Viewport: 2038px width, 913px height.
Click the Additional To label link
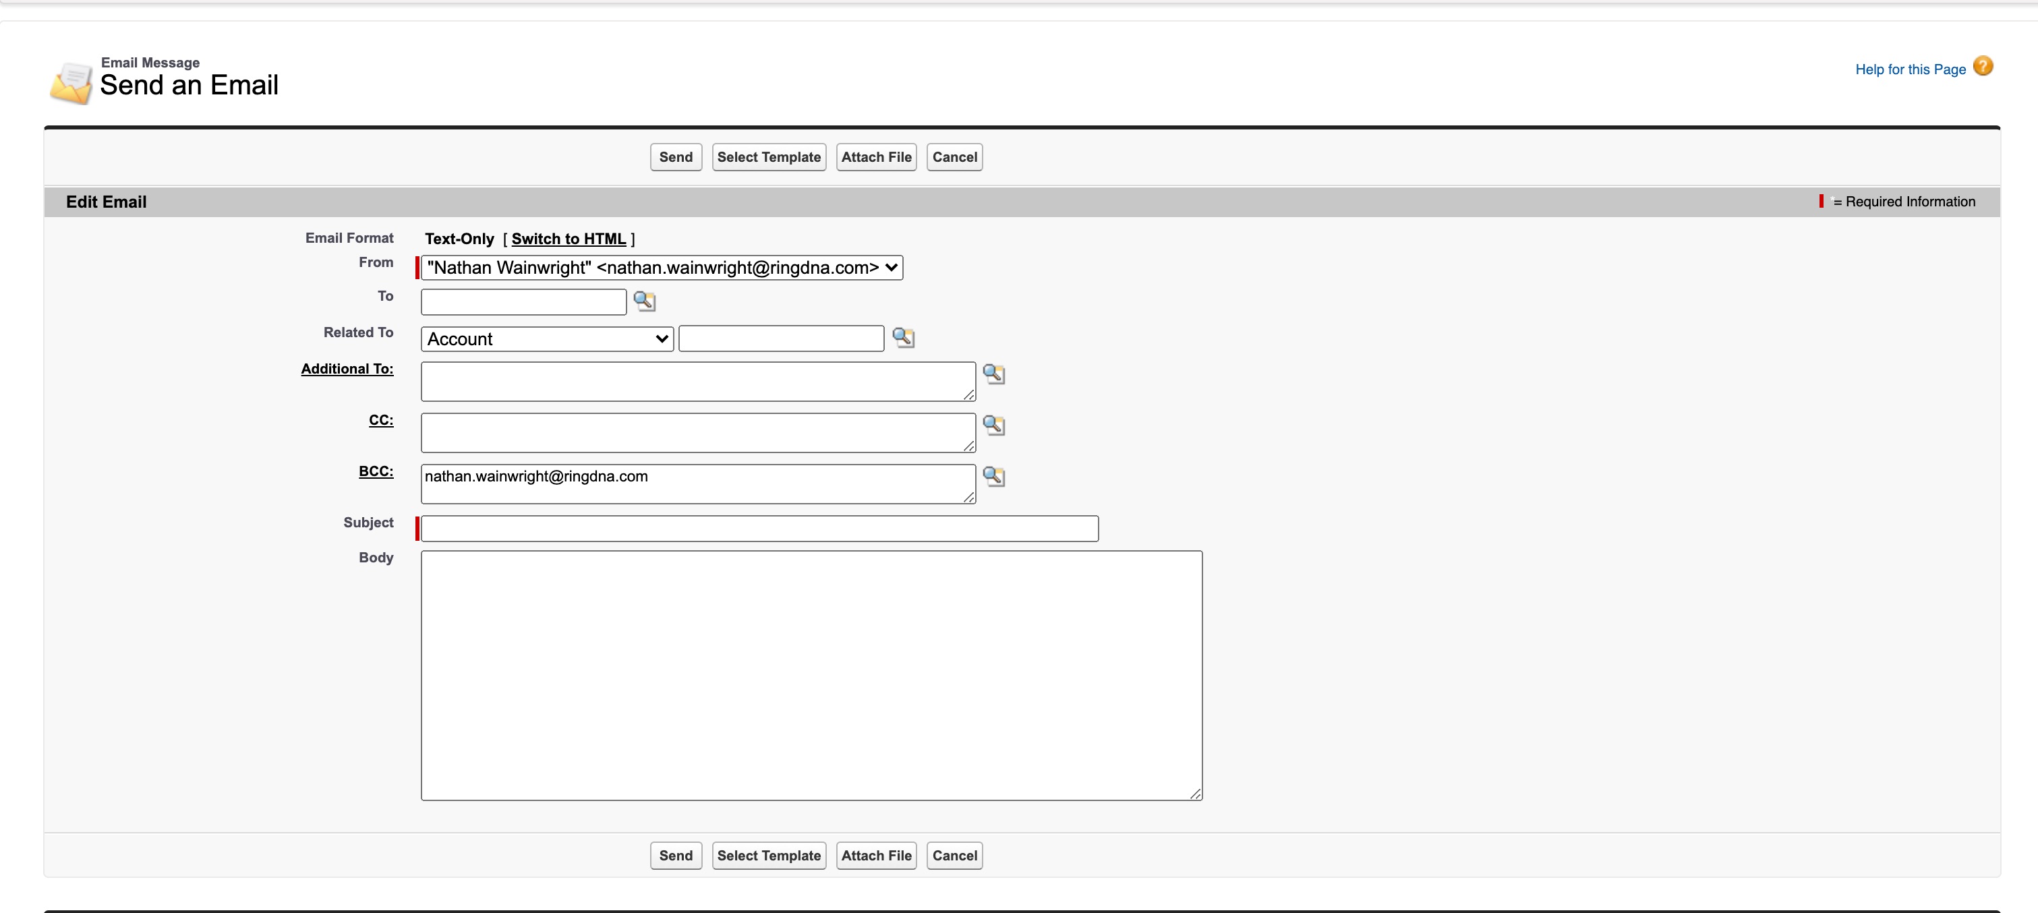[347, 369]
